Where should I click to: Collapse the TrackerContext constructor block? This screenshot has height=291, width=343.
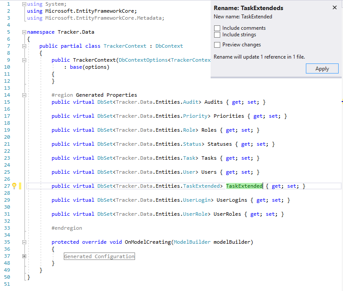(x=24, y=60)
